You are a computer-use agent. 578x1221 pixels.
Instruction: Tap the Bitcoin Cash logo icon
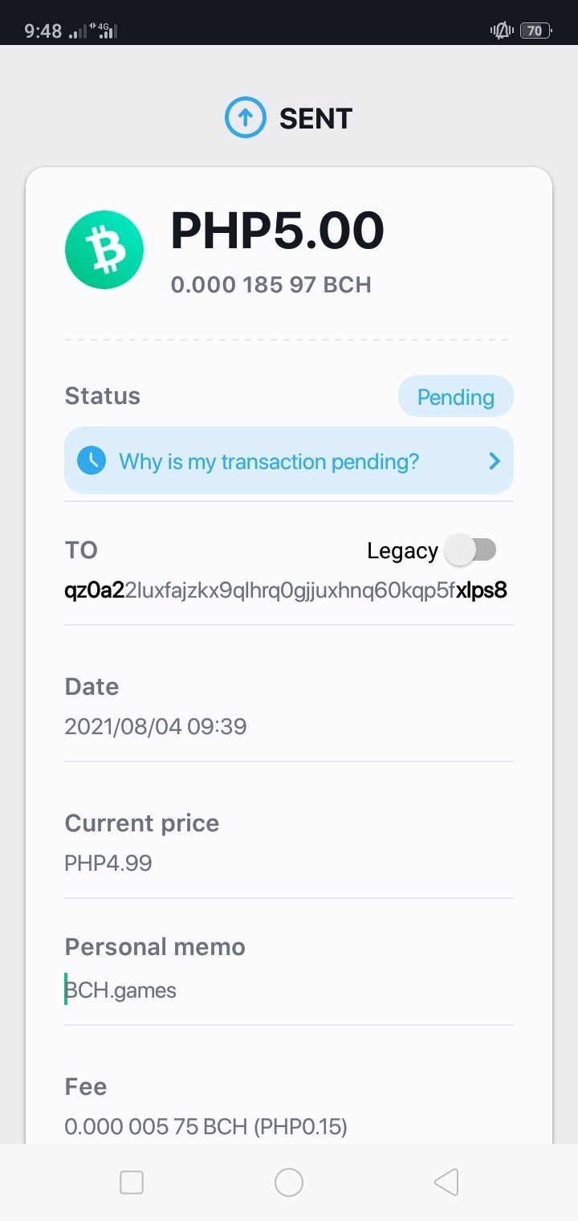point(104,250)
